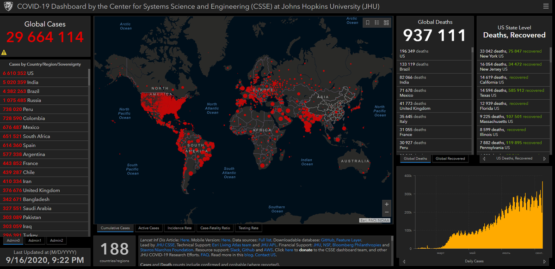
Task: Select South Africa in the cases list
Action: 44,136
